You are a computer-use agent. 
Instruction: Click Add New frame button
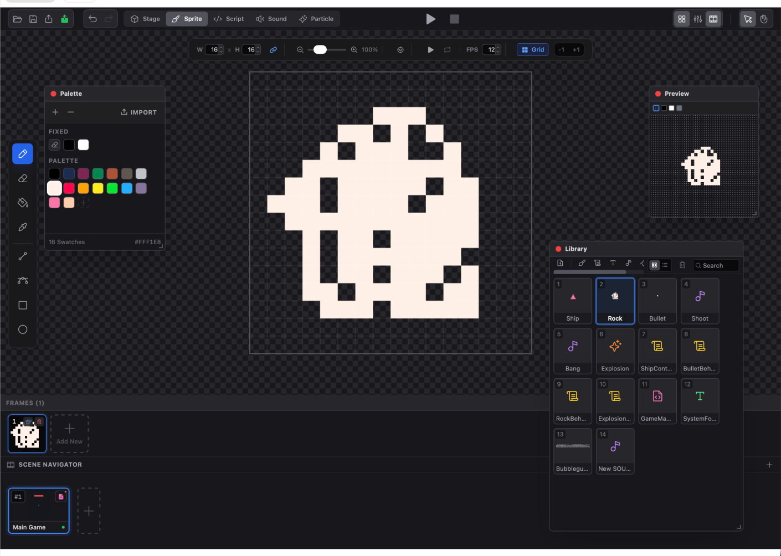(69, 434)
